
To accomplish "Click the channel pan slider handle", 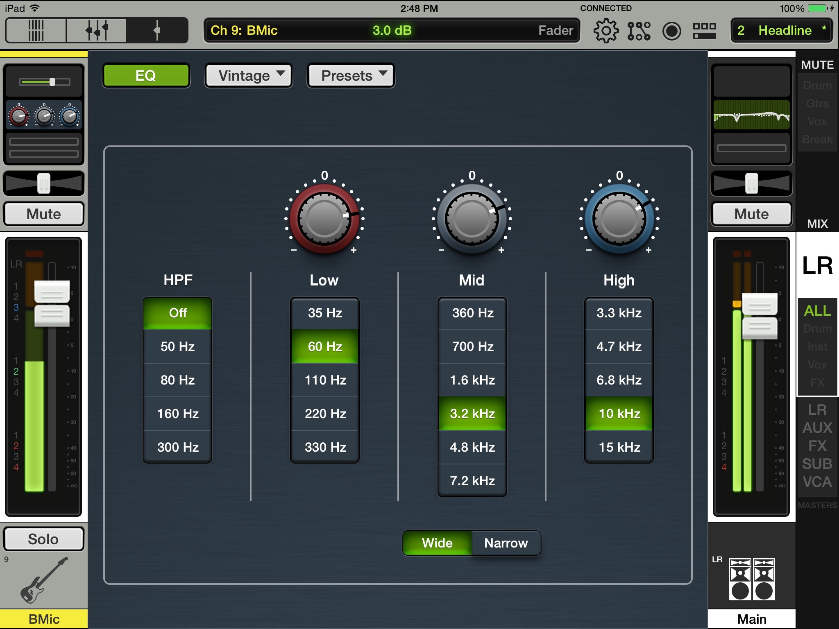I will 44,183.
